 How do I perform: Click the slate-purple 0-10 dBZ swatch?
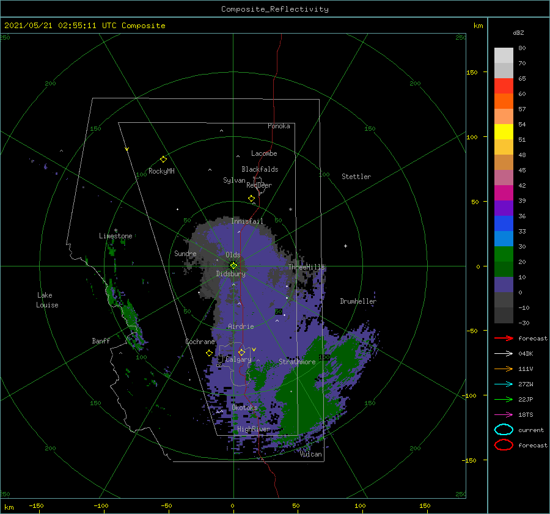click(x=504, y=285)
